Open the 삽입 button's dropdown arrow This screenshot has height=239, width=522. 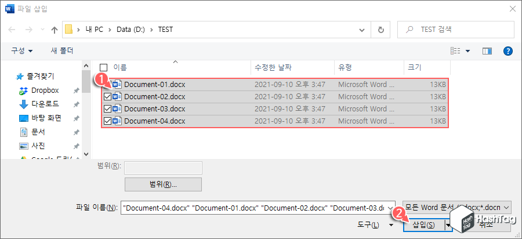(448, 225)
